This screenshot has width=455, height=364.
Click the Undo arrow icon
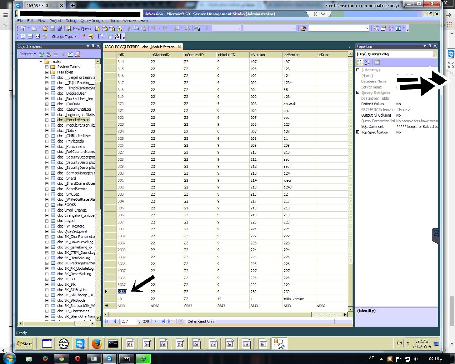pyautogui.click(x=153, y=28)
